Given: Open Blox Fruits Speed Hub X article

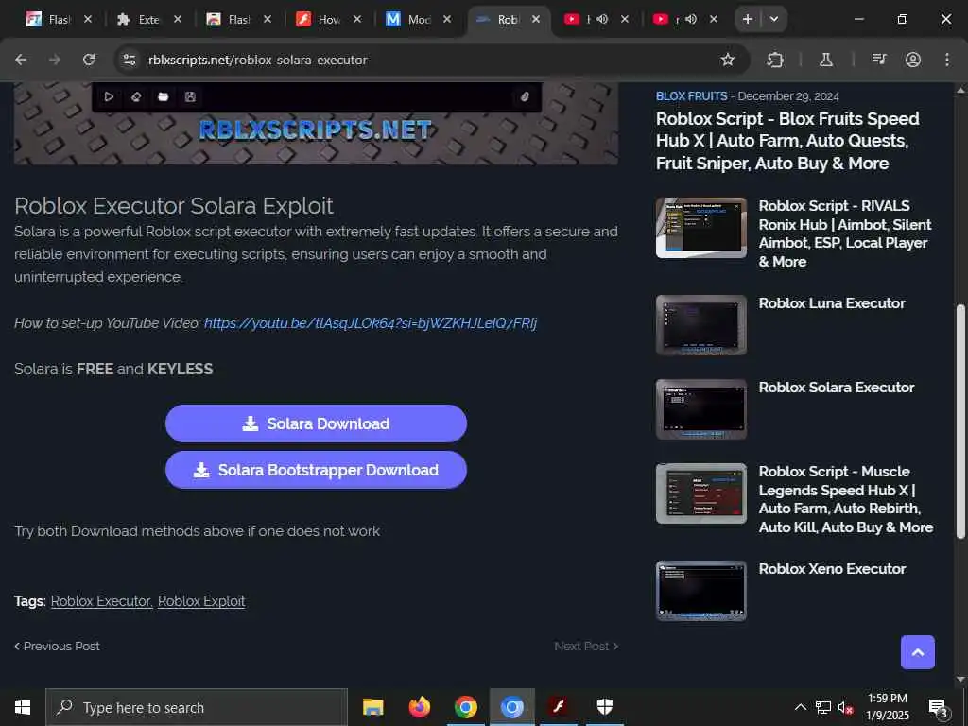Looking at the screenshot, I should [x=787, y=141].
